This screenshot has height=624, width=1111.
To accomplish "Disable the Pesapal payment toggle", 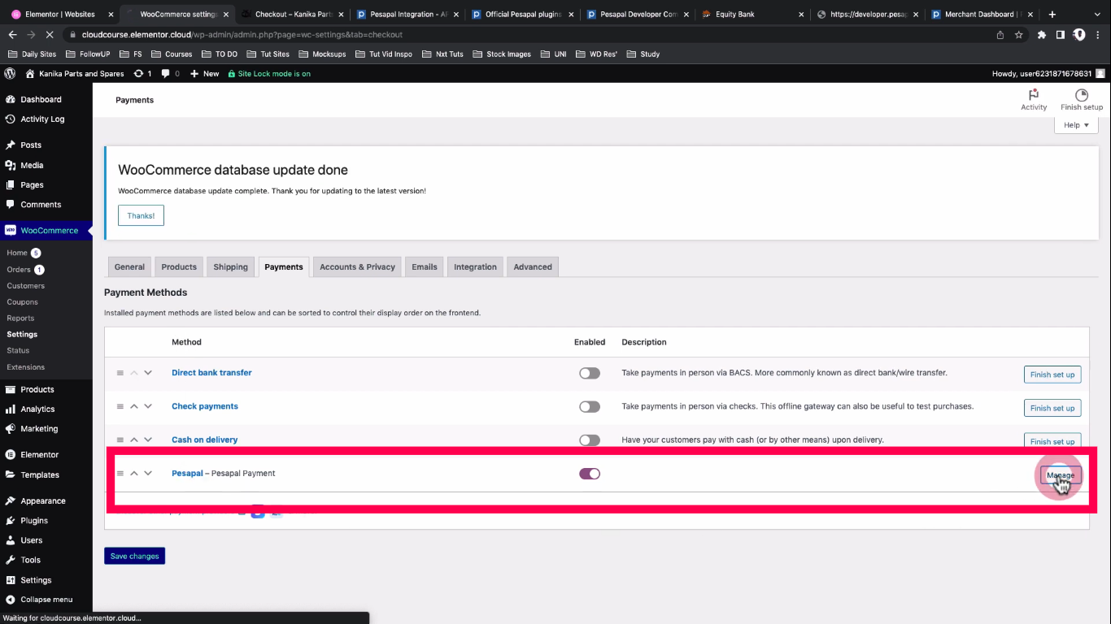I will [589, 474].
